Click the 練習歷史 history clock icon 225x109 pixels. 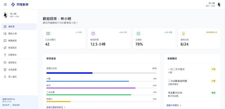[5, 63]
